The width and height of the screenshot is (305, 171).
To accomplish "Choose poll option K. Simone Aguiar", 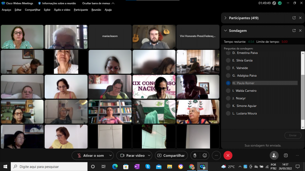I will 228,106.
